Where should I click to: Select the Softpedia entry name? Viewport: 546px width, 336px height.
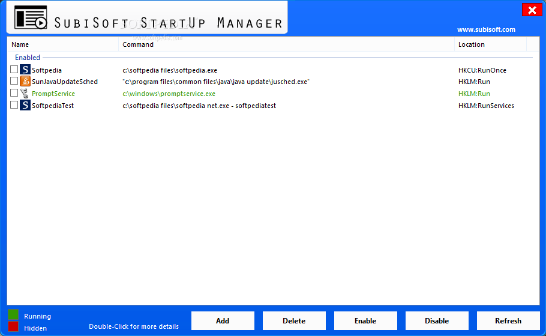click(x=47, y=70)
